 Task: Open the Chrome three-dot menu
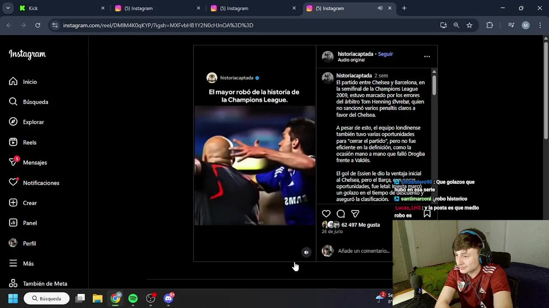539,25
